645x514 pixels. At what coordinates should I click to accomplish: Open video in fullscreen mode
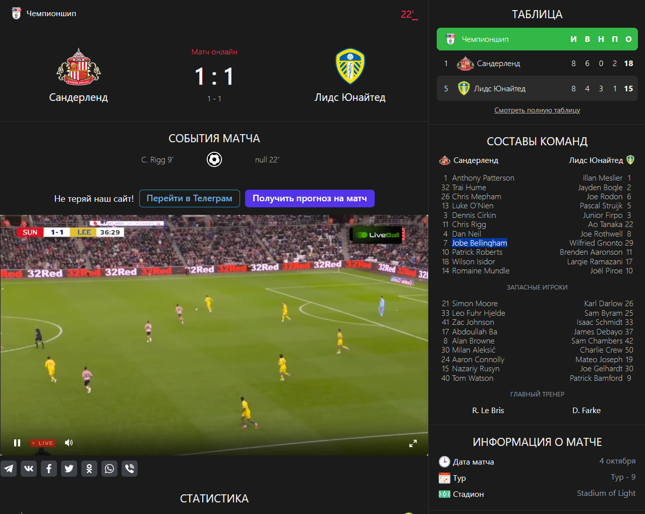click(413, 443)
